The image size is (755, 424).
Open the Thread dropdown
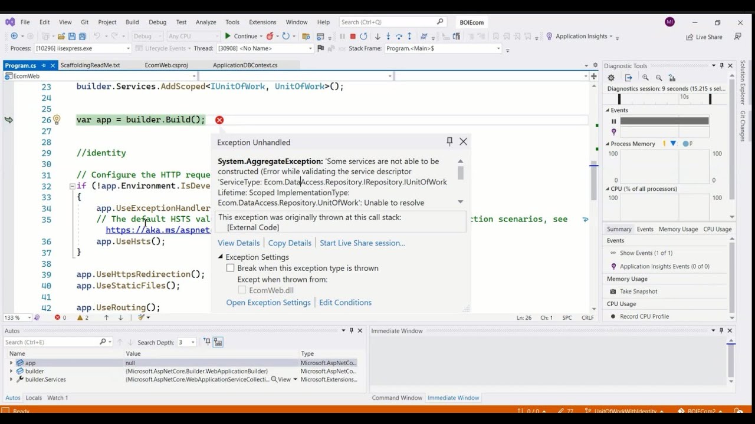310,48
